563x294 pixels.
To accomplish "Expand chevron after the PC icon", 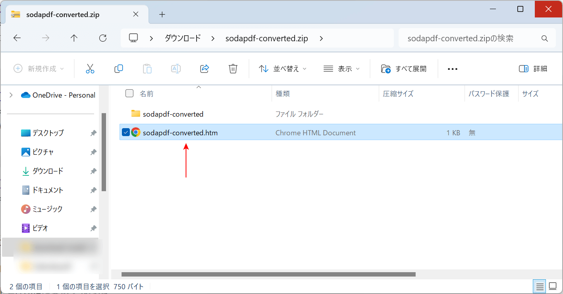I will (151, 38).
